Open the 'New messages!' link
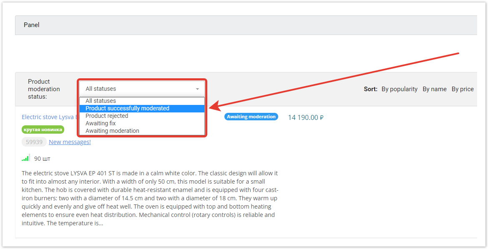Image resolution: width=488 pixels, height=249 pixels. [x=70, y=142]
